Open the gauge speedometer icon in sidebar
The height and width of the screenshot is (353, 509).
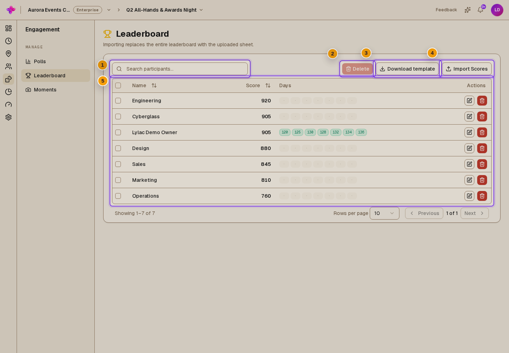(x=8, y=104)
